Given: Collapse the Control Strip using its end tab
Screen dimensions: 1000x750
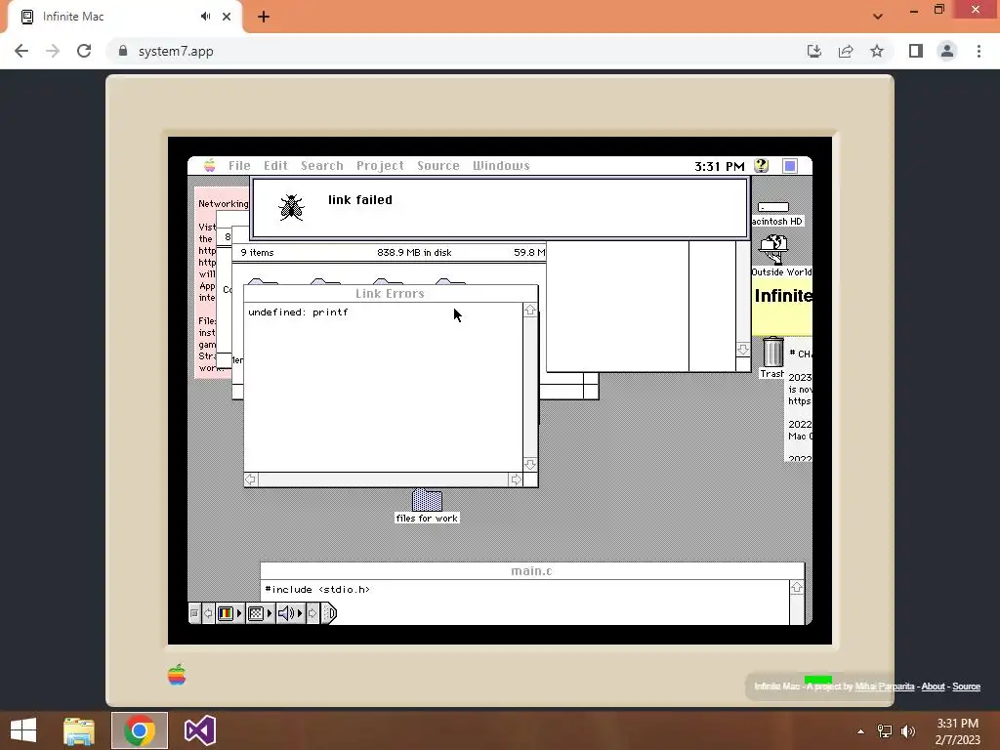Looking at the screenshot, I should coord(329,613).
